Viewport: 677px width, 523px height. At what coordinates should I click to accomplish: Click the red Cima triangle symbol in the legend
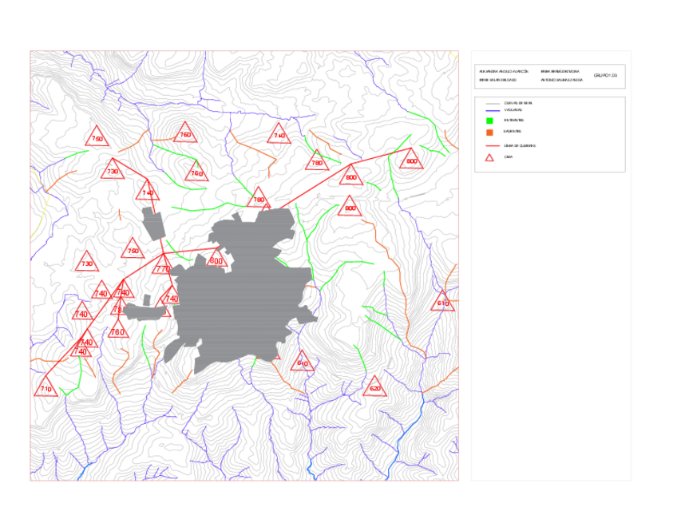point(489,157)
